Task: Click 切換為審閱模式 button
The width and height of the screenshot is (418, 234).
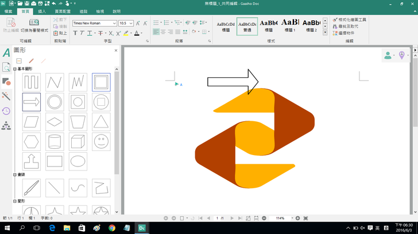Action: click(34, 26)
